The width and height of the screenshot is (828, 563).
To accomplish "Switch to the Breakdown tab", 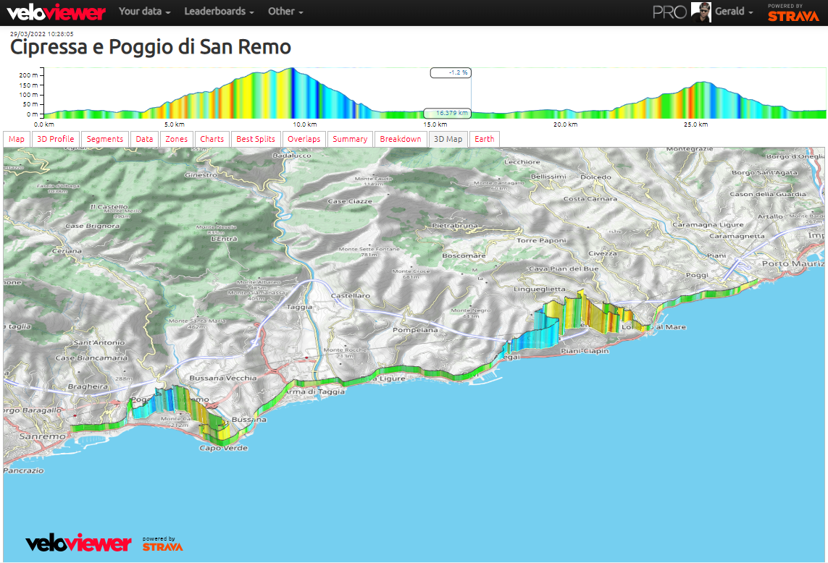I will [x=401, y=139].
